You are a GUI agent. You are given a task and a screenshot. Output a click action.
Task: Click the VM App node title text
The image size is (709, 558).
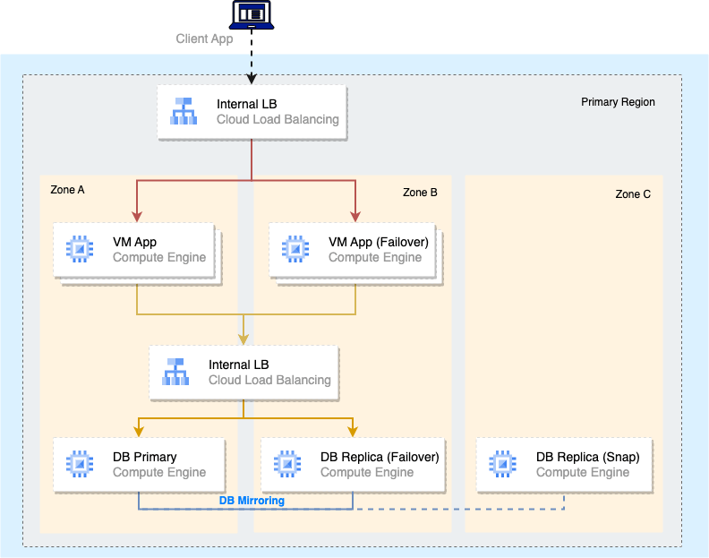(136, 242)
